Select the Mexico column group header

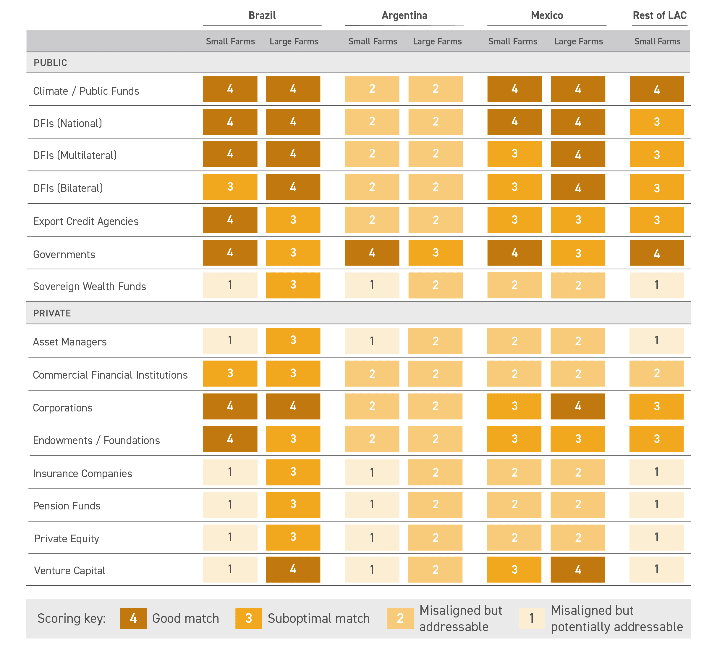[x=547, y=16]
